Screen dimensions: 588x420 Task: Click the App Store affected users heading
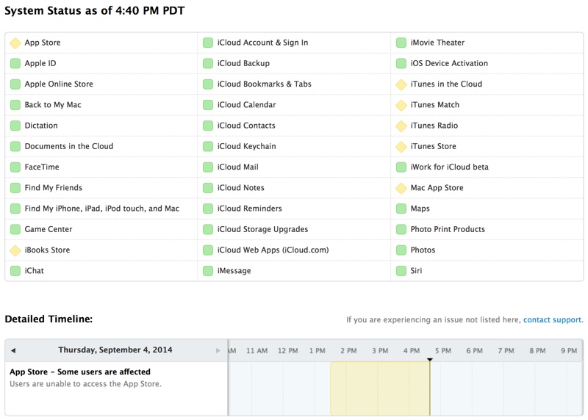click(x=80, y=372)
